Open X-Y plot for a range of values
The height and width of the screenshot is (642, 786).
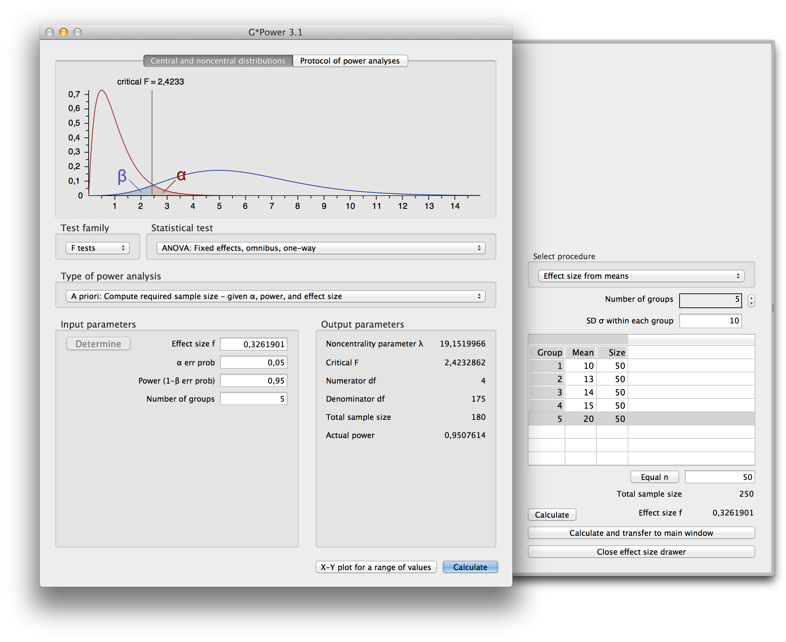click(376, 567)
